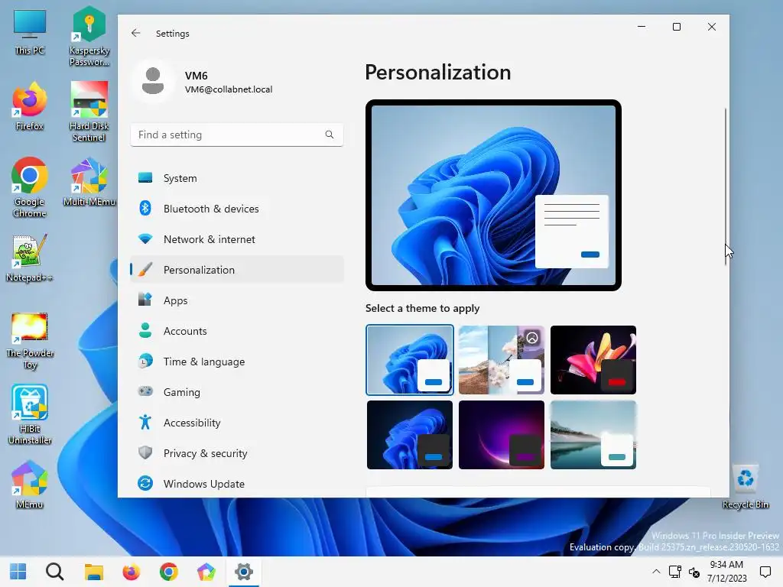Click the Privacy & security shield icon

(145, 452)
